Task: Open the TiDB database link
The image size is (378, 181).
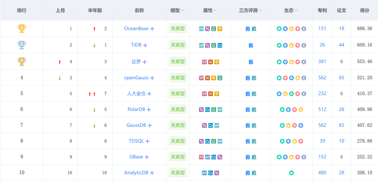Action: 136,45
